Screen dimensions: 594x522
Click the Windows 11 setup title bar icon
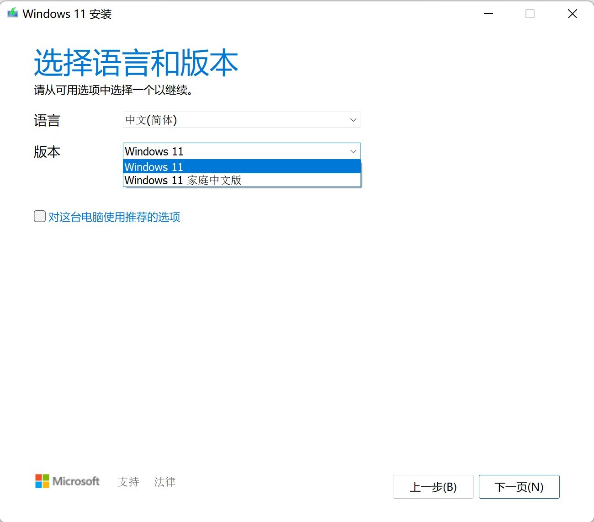click(13, 13)
